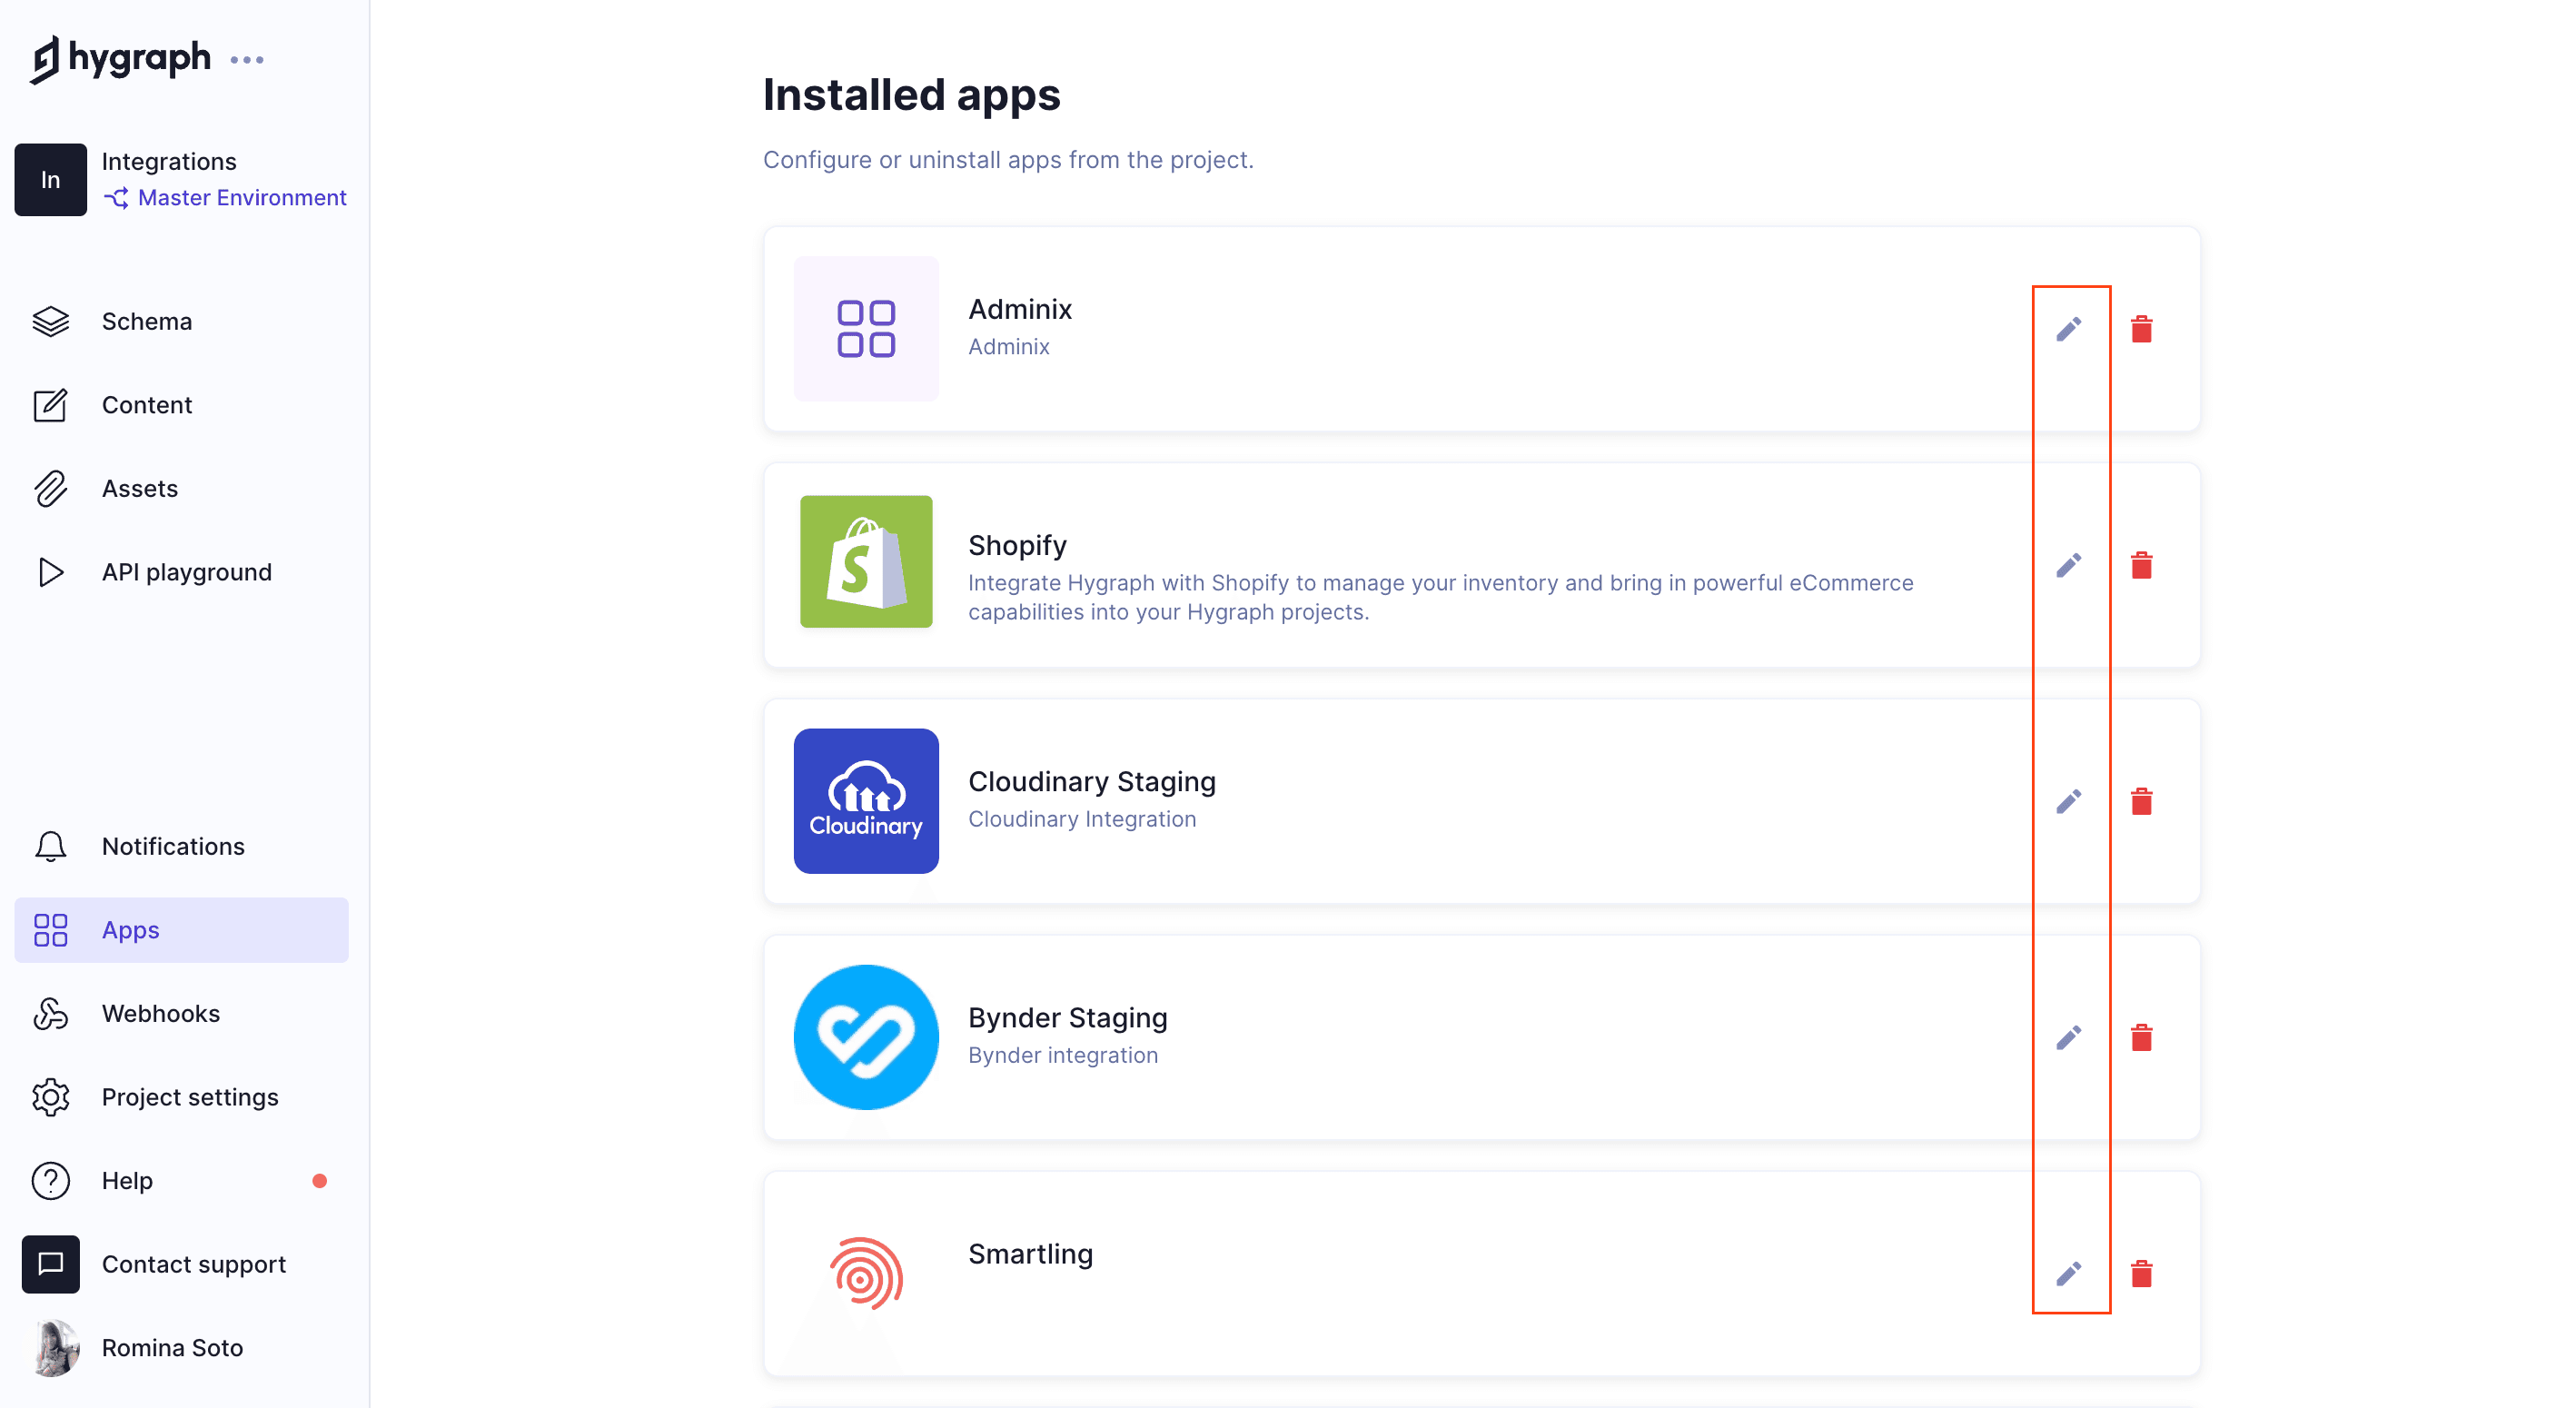The image size is (2576, 1408).
Task: Remove the Adminix app from the project
Action: pyautogui.click(x=2143, y=328)
